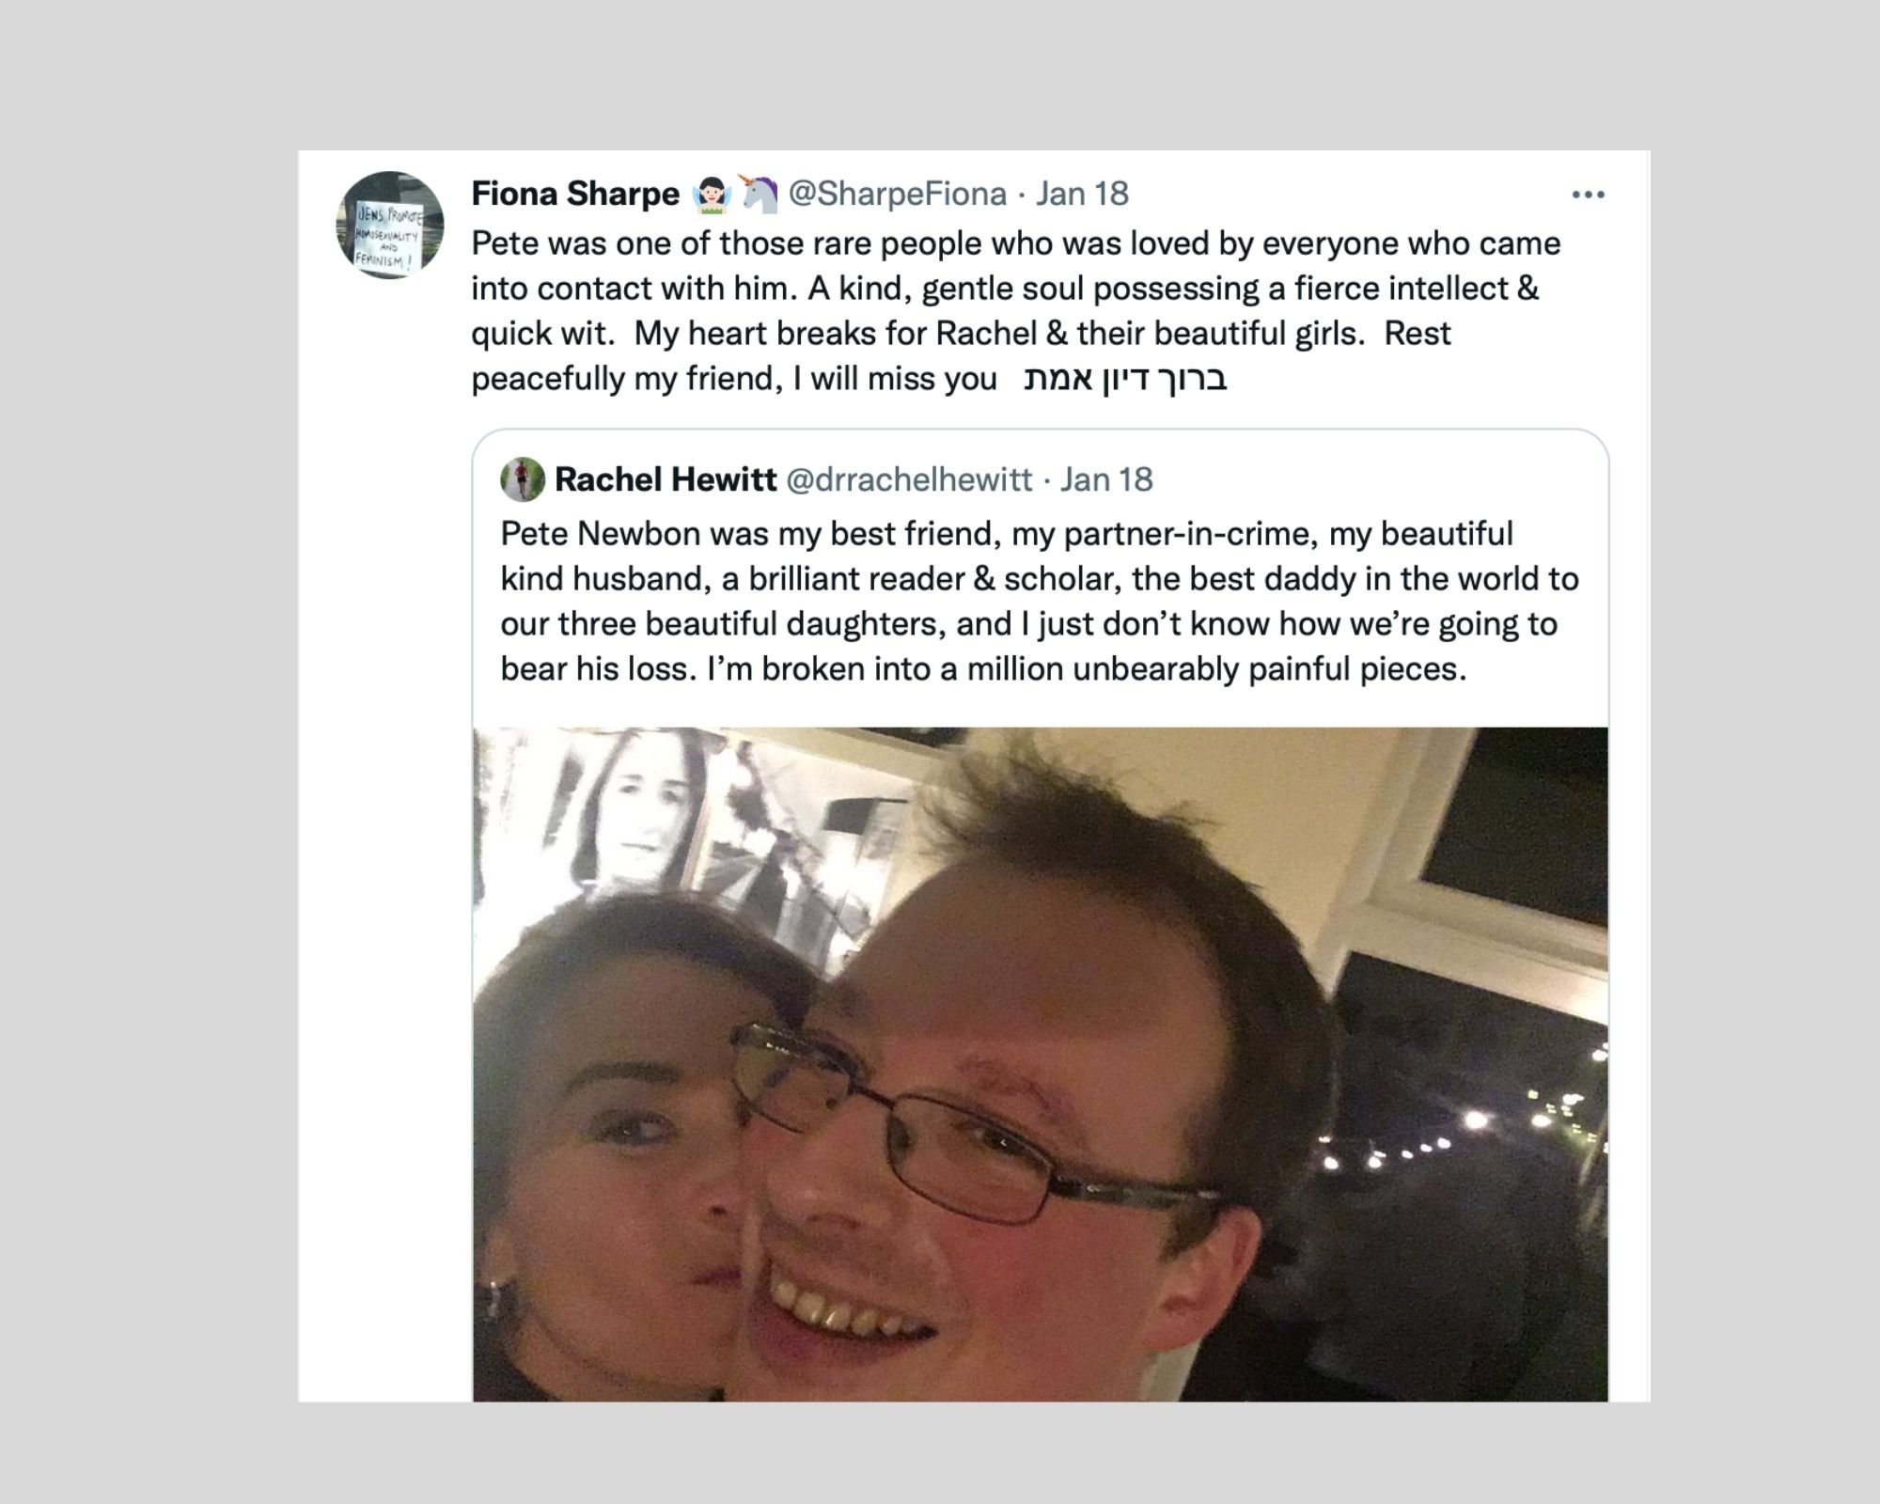1880x1504 pixels.
Task: Open Fiona's tweet Jan 18 timestamp
Action: [1082, 194]
